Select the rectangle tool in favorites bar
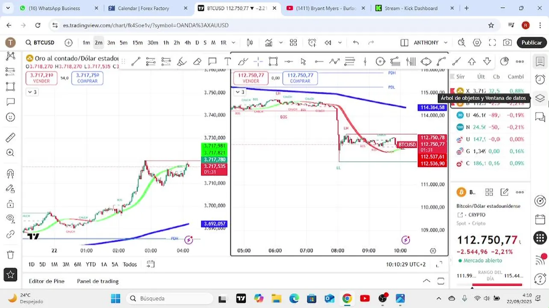The height and width of the screenshot is (308, 549). click(273, 62)
